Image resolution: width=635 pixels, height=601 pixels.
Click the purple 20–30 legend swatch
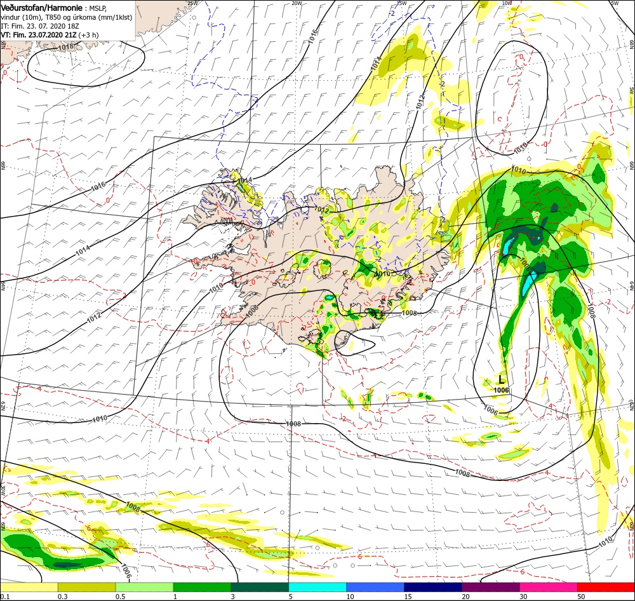click(490, 587)
